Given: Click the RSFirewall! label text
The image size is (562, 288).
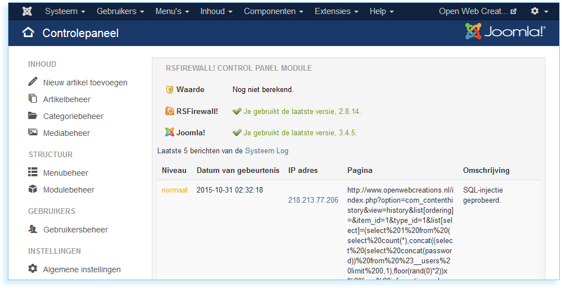Looking at the screenshot, I should coord(197,111).
